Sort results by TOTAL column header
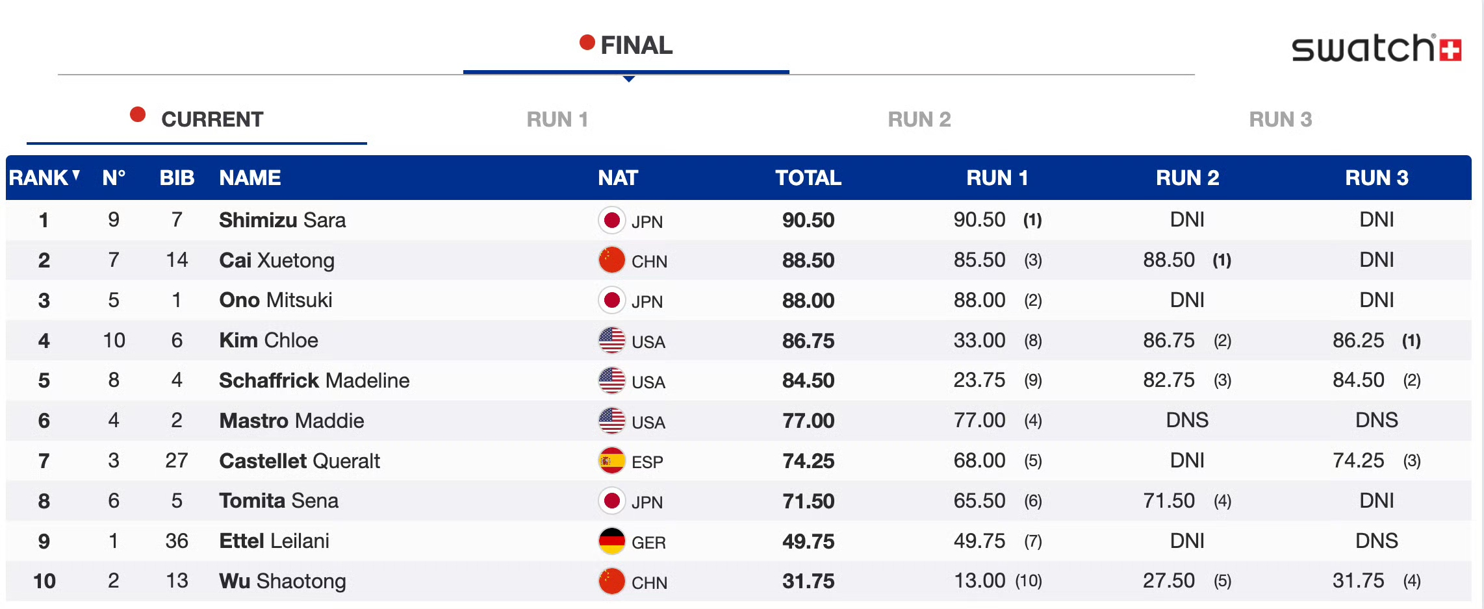1484x609 pixels. (808, 178)
